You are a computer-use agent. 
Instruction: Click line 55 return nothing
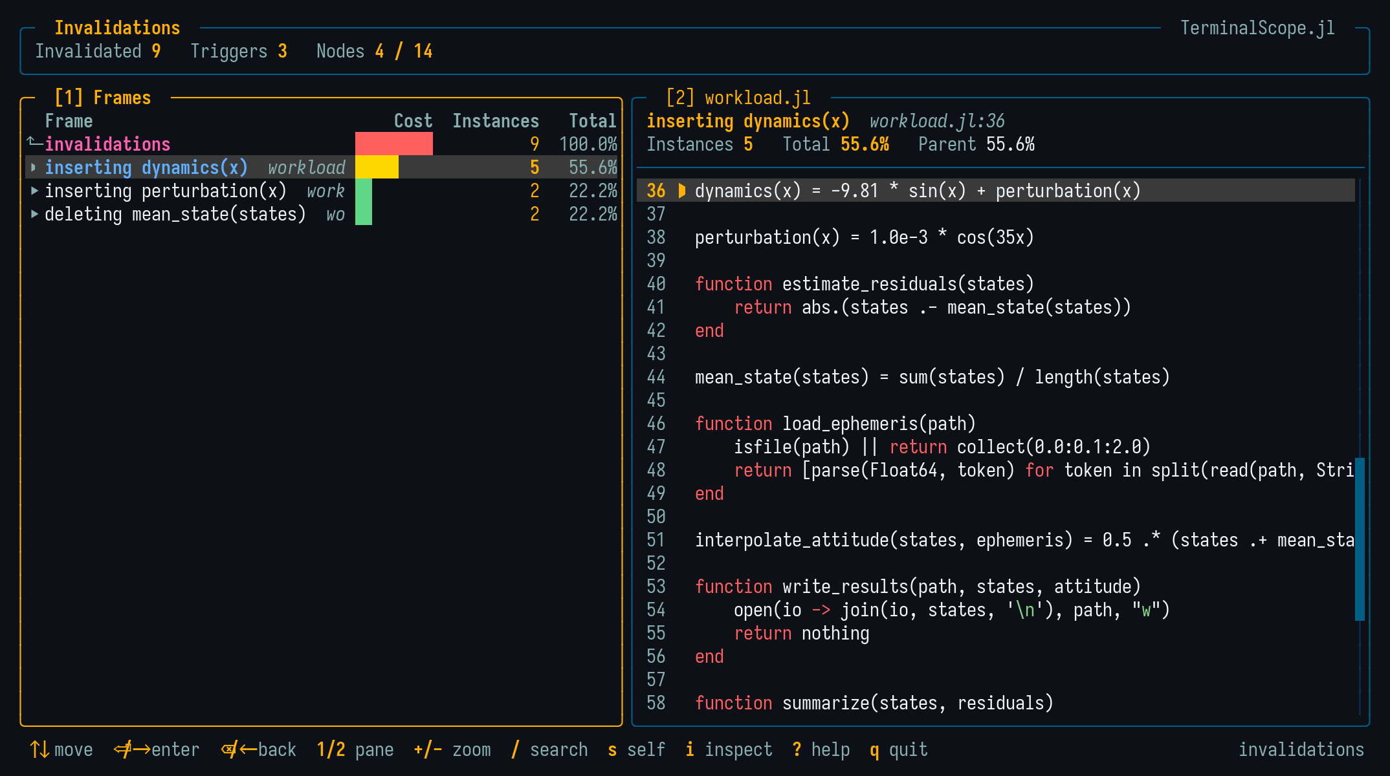click(x=802, y=633)
